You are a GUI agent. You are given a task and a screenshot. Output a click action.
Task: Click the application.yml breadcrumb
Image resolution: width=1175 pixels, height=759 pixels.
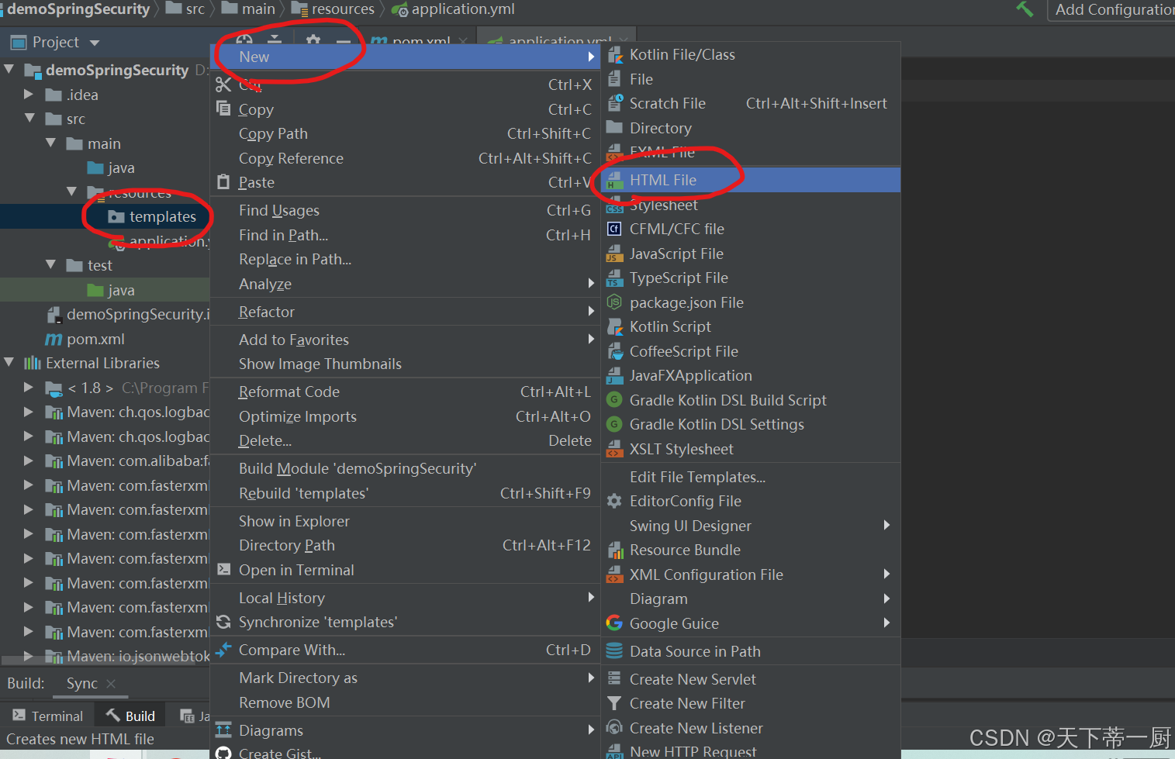point(454,9)
